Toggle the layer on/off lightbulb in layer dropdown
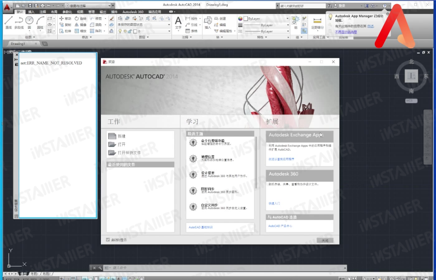 pos(120,31)
